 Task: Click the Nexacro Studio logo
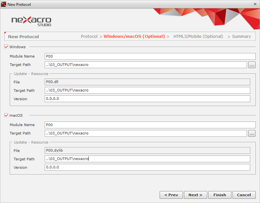[31, 21]
